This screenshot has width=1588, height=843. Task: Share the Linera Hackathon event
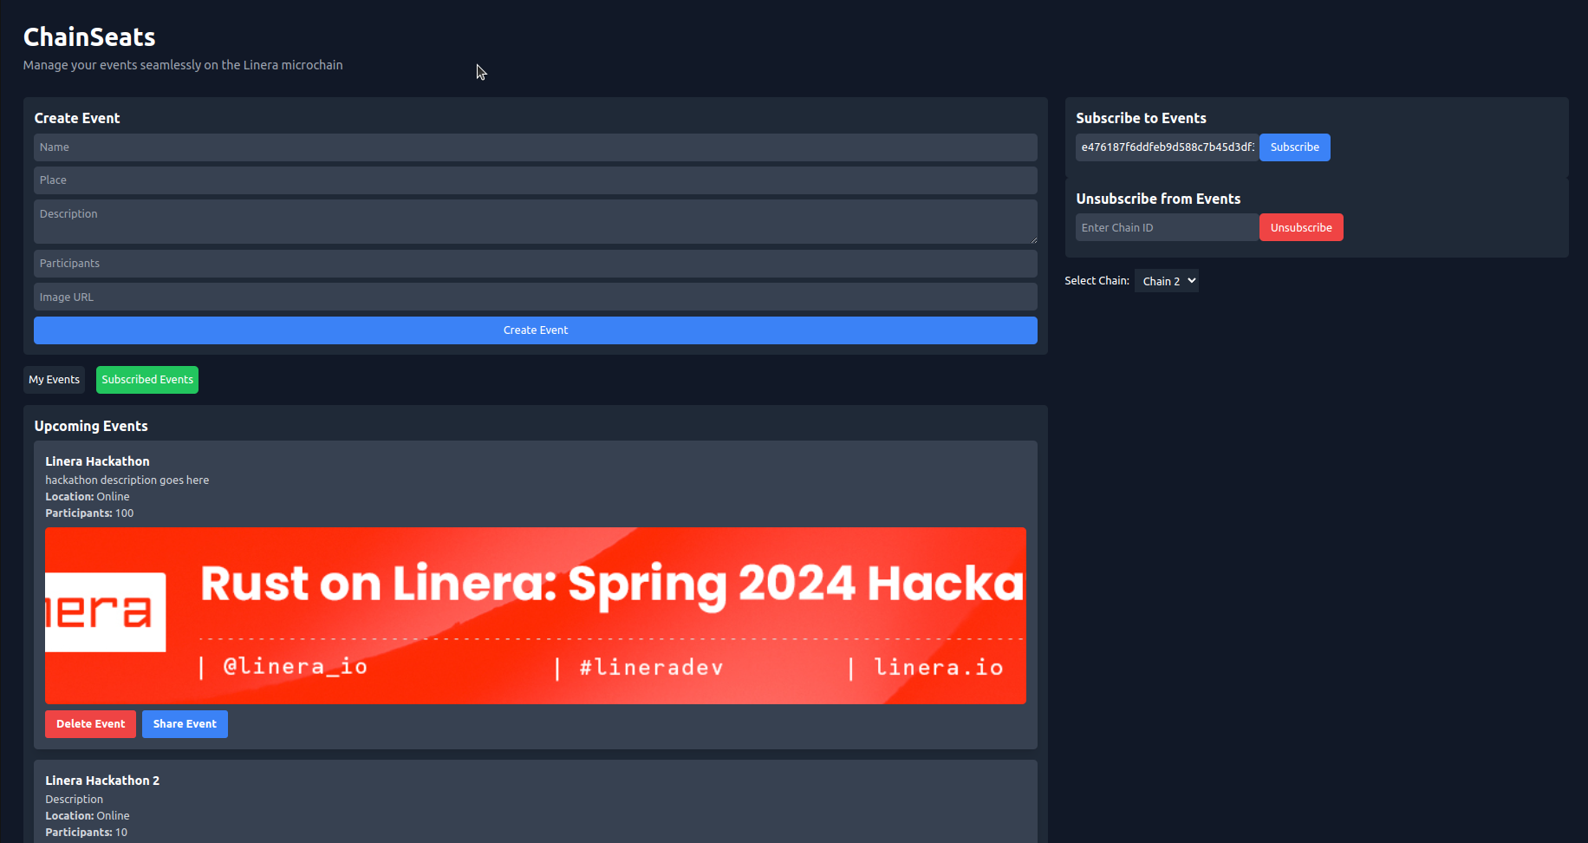[x=185, y=724]
